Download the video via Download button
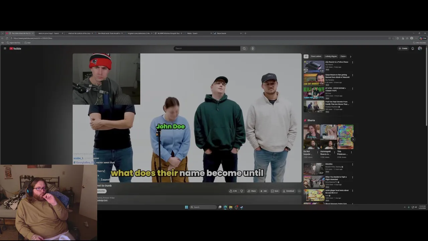428x241 pixels. [x=288, y=191]
